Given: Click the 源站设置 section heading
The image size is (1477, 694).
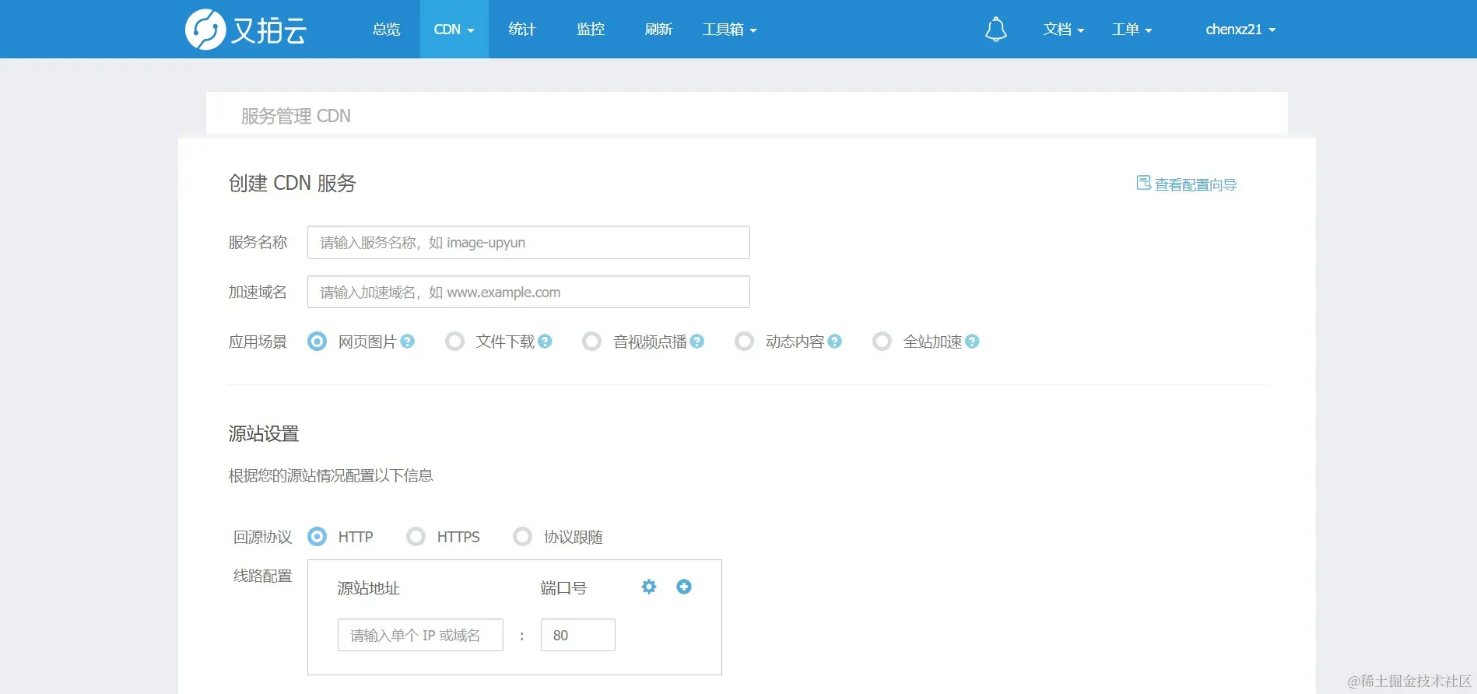Looking at the screenshot, I should [x=264, y=433].
